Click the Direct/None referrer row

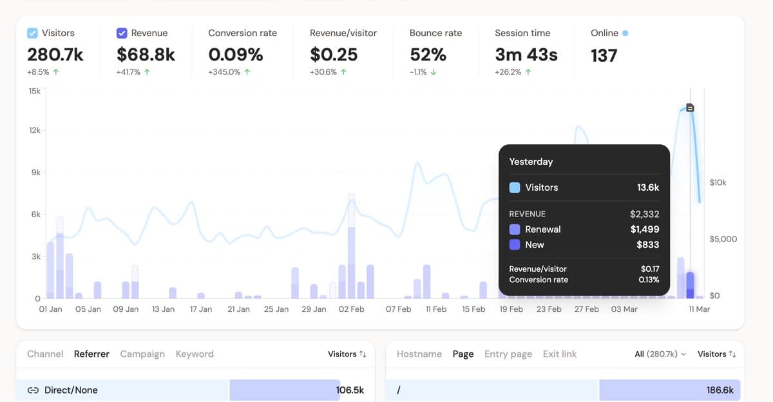pyautogui.click(x=195, y=390)
